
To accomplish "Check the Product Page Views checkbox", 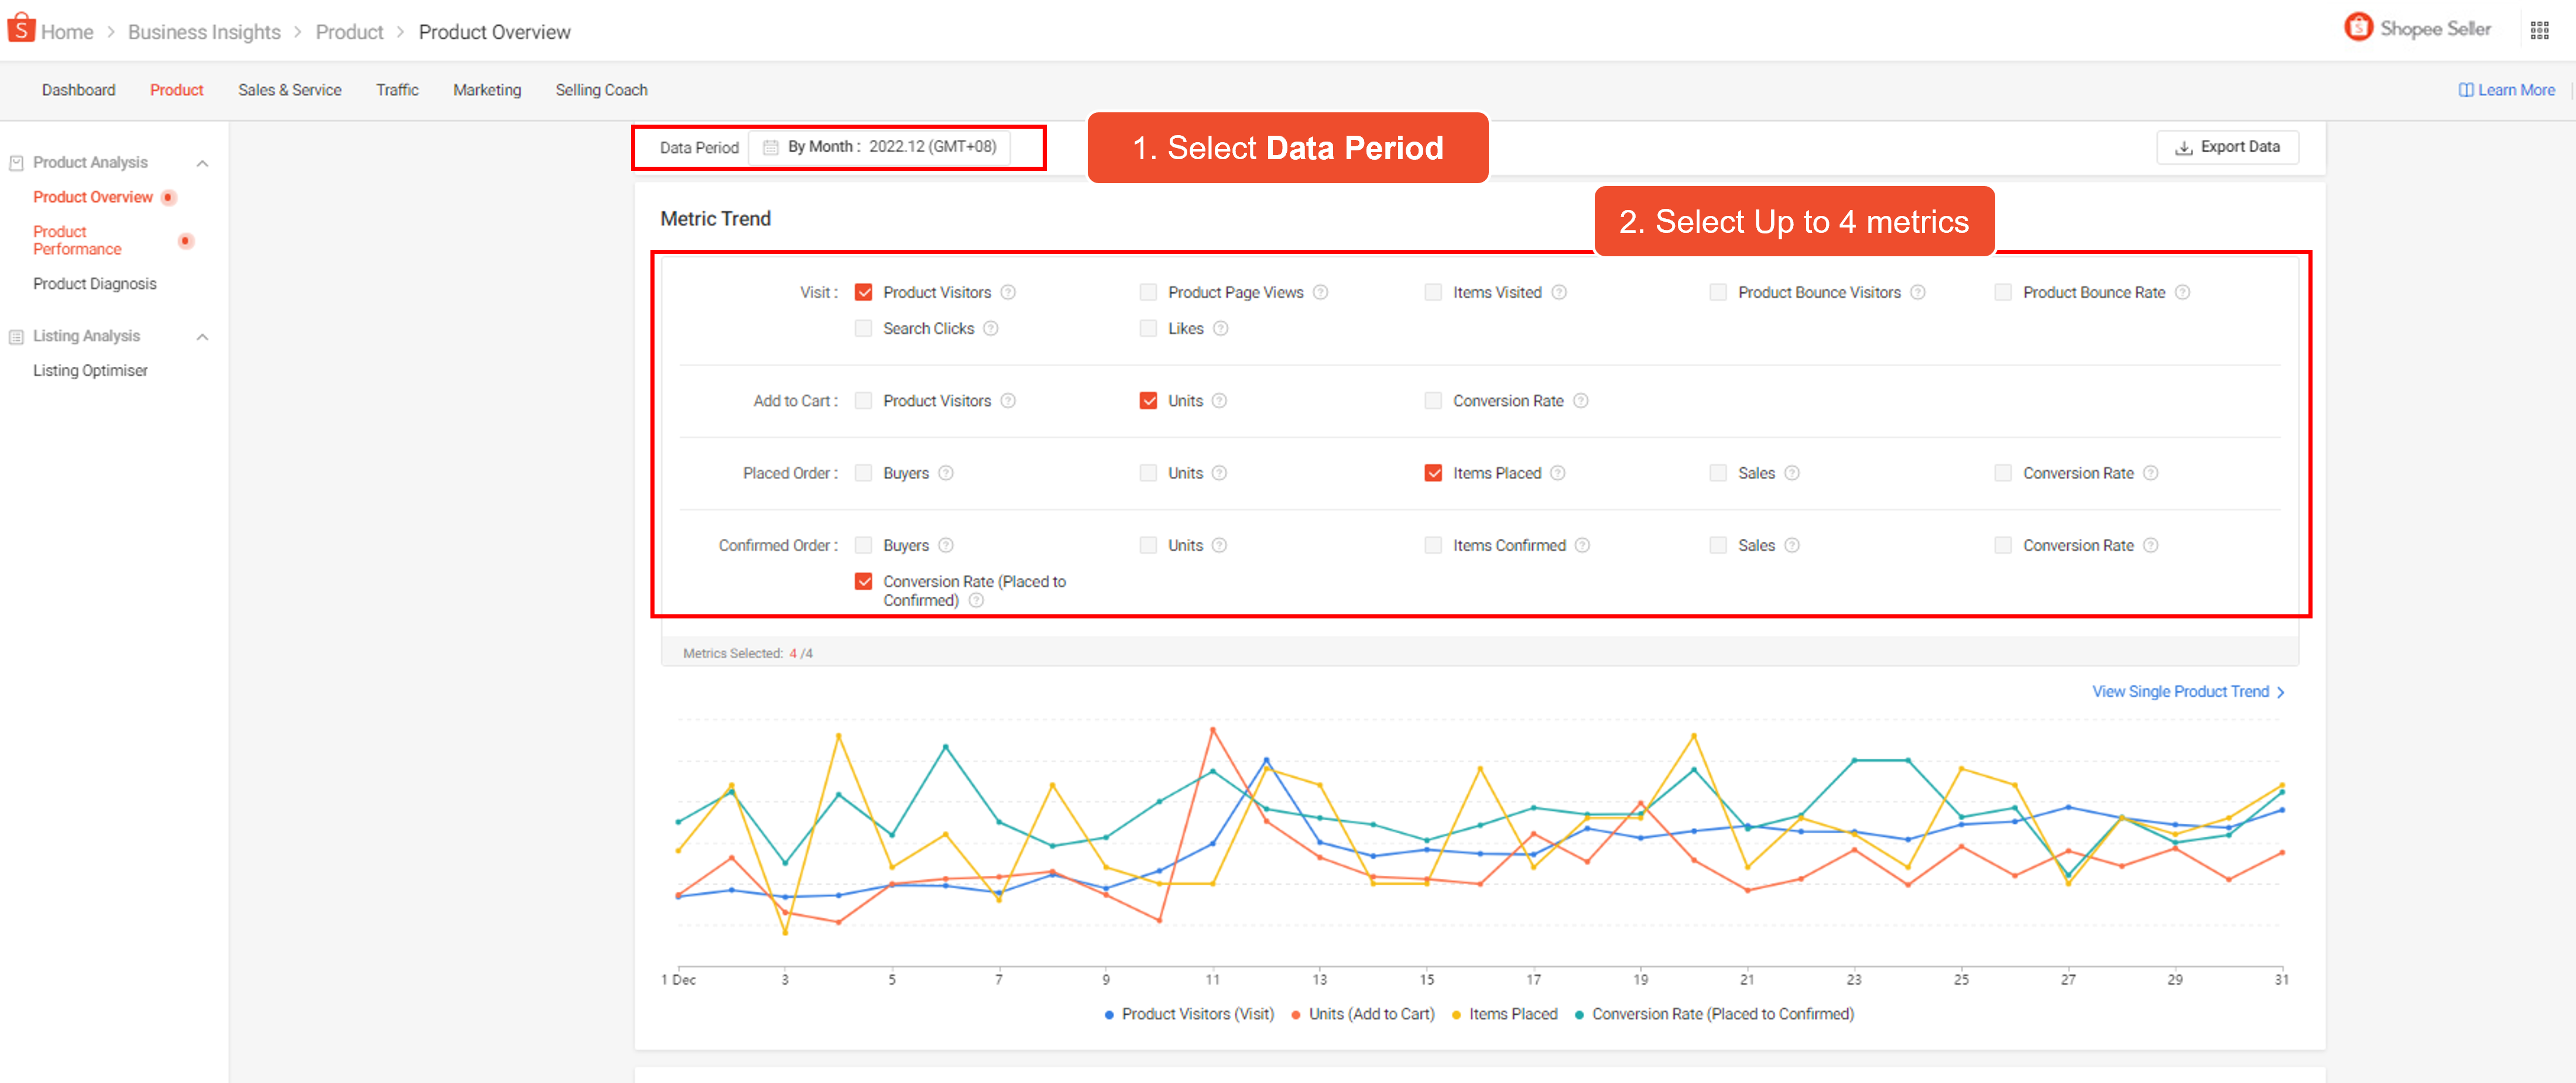I will coord(1148,293).
